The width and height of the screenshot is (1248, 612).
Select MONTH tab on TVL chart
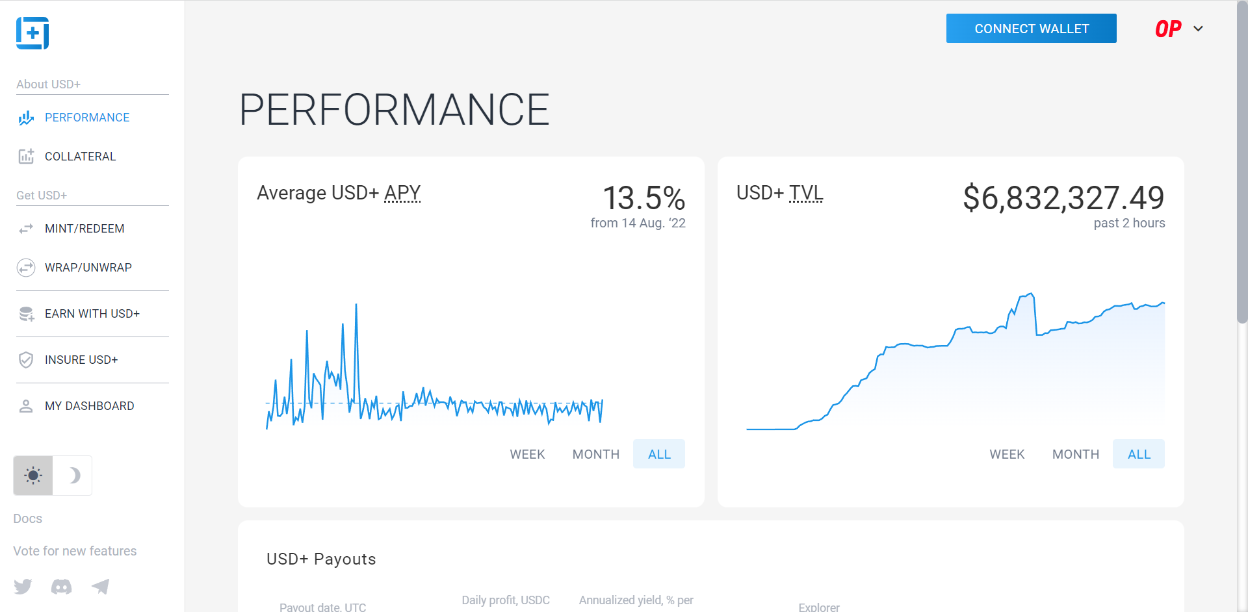1075,453
